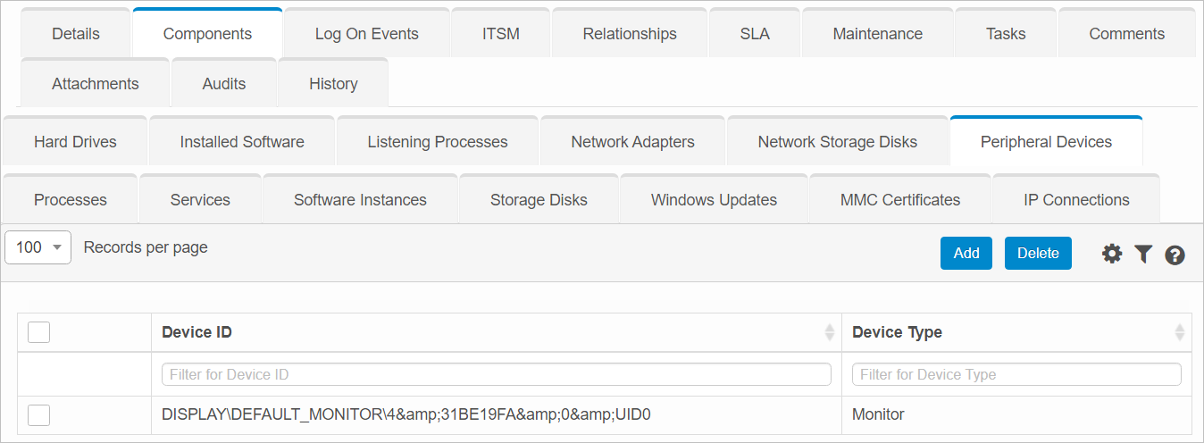Select the Monitor device type cell

pyautogui.click(x=878, y=414)
